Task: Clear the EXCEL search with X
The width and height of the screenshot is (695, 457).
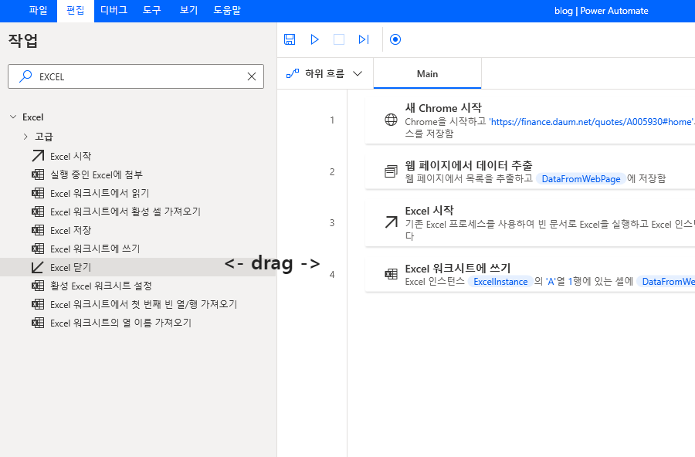Action: pyautogui.click(x=252, y=76)
